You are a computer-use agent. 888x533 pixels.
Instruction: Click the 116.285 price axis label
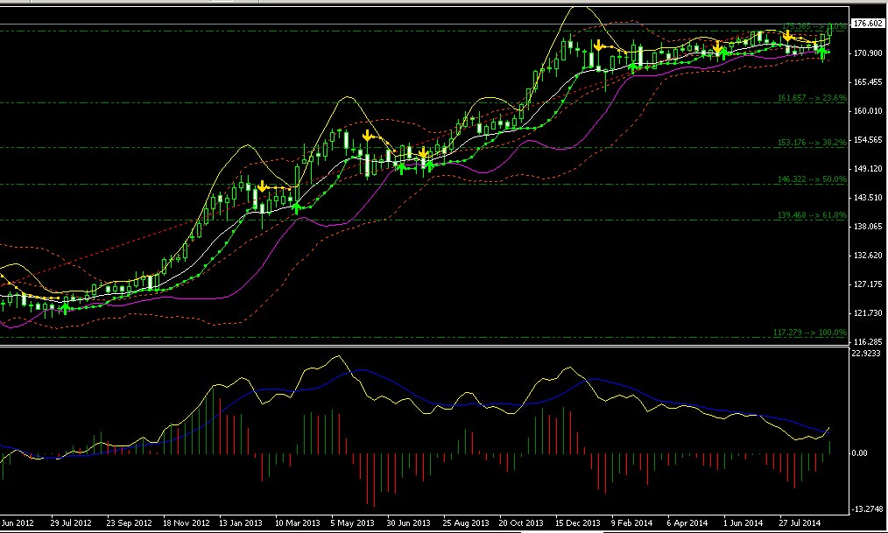point(868,341)
